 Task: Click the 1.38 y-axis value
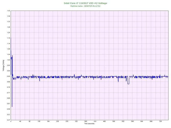coord(8,16)
